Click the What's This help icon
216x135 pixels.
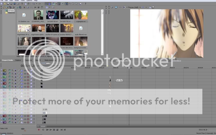click(85, 4)
